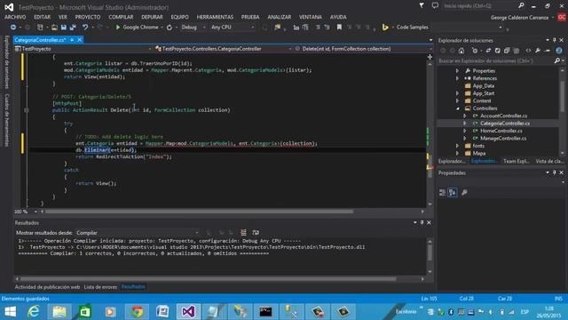Screen dimensions: 568x320
Task: Click the Save All toolbar icon
Action: pos(73,28)
